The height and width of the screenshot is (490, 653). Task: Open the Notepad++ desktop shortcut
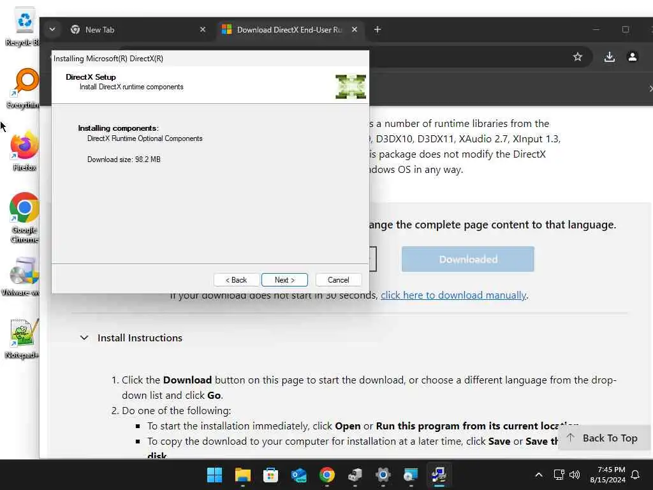point(23,338)
